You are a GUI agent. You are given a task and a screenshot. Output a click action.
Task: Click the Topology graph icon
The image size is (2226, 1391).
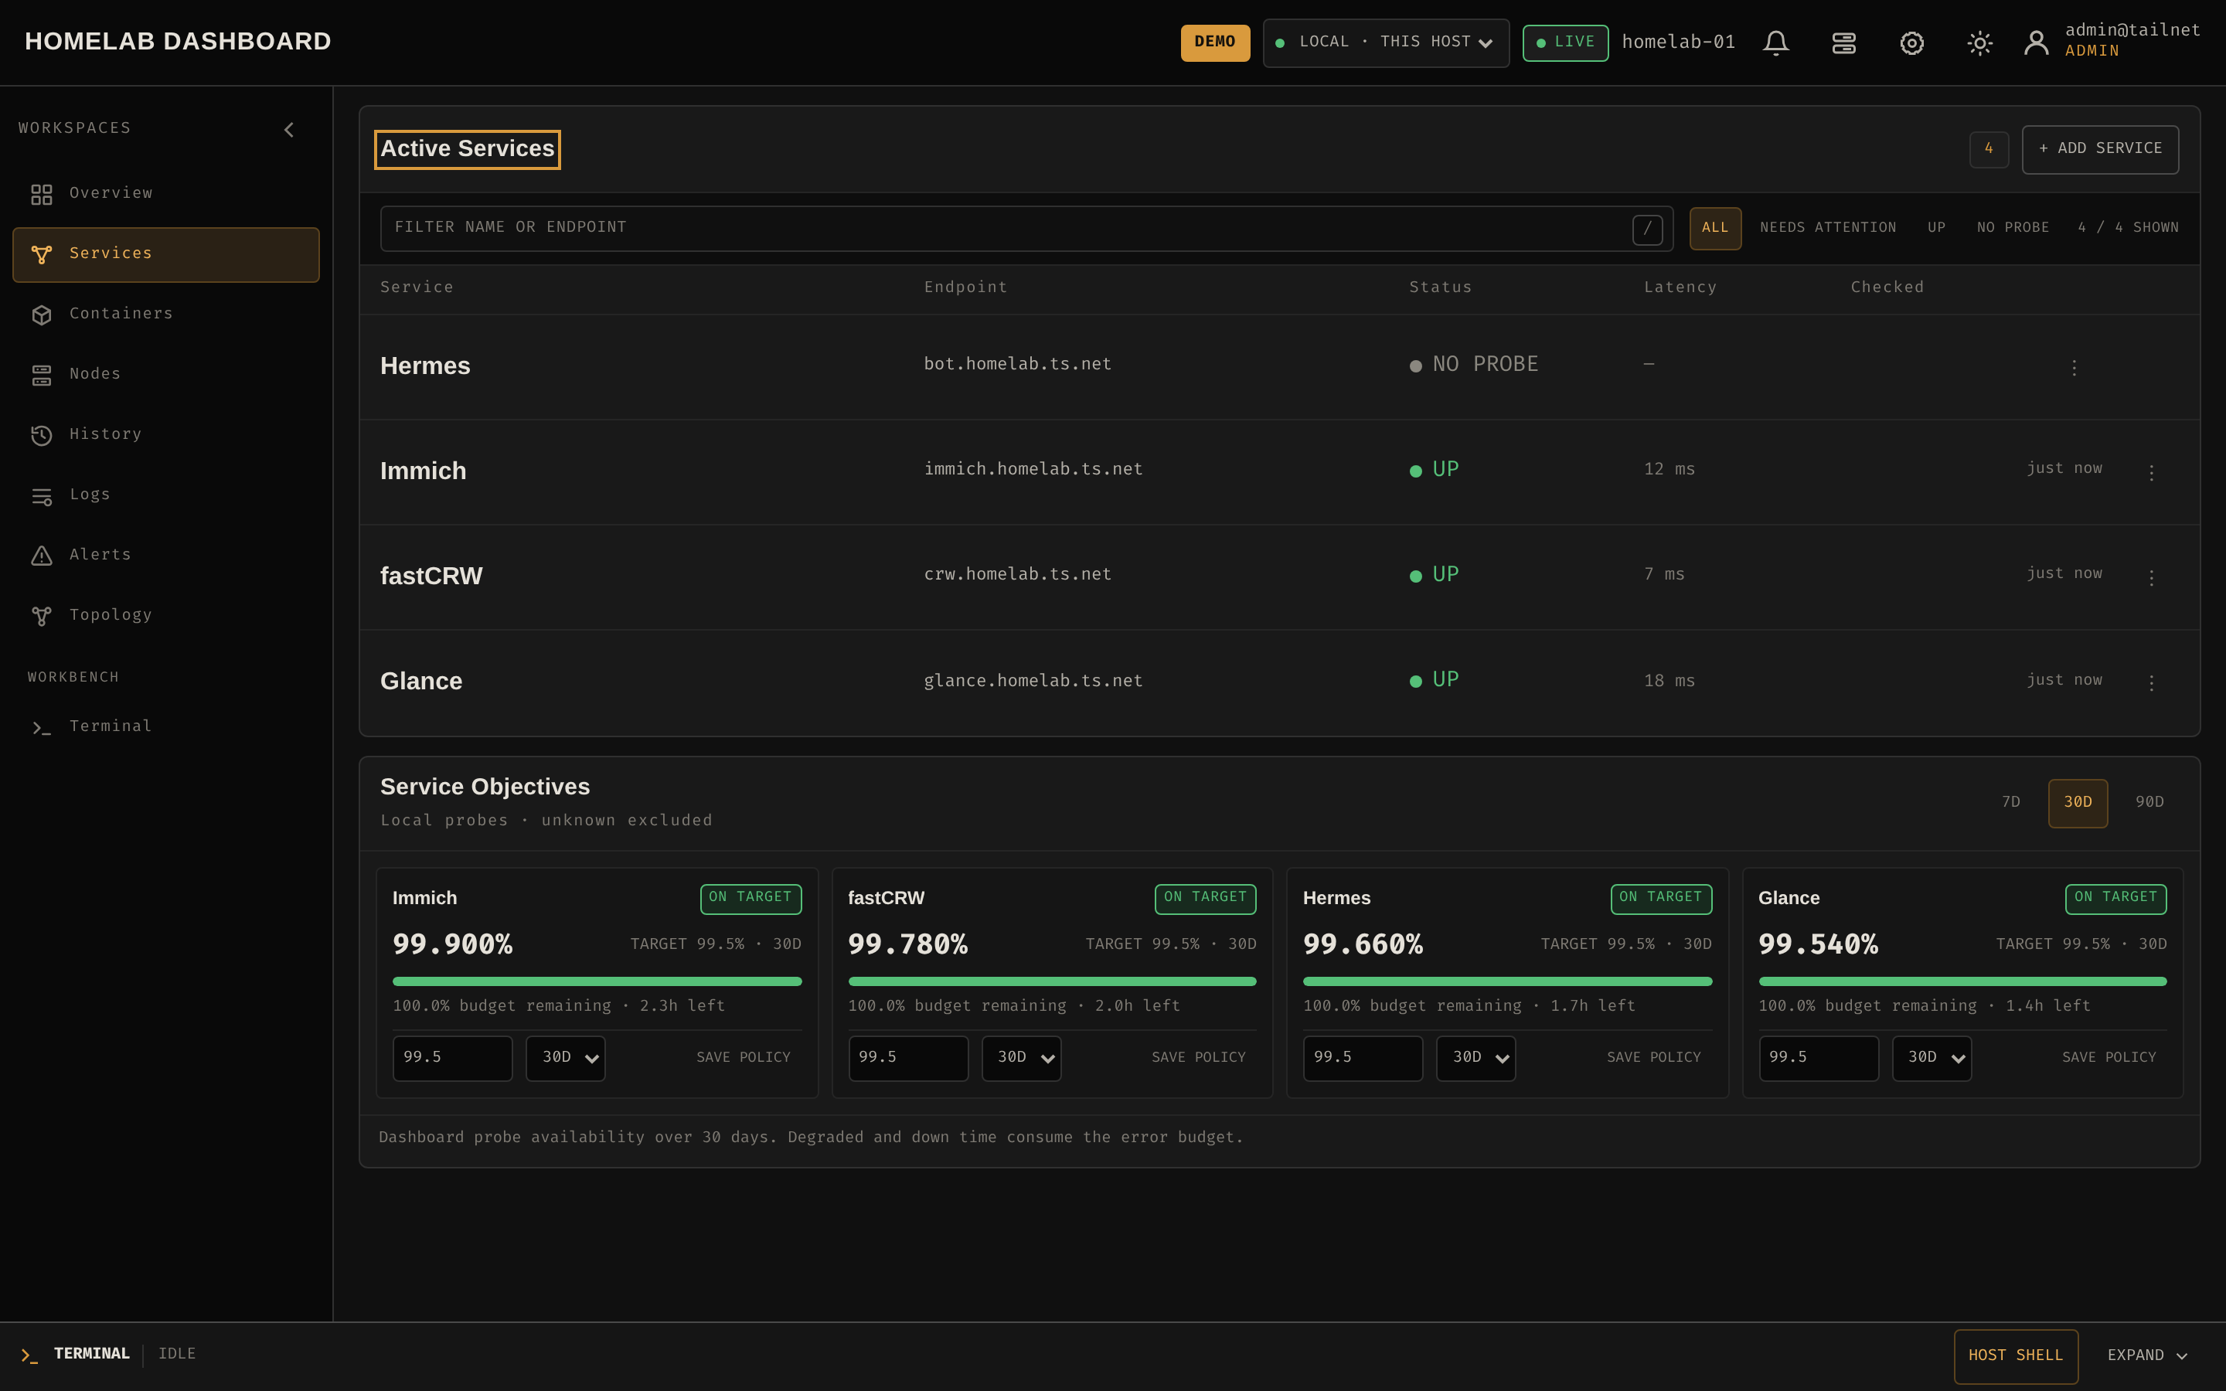(42, 617)
